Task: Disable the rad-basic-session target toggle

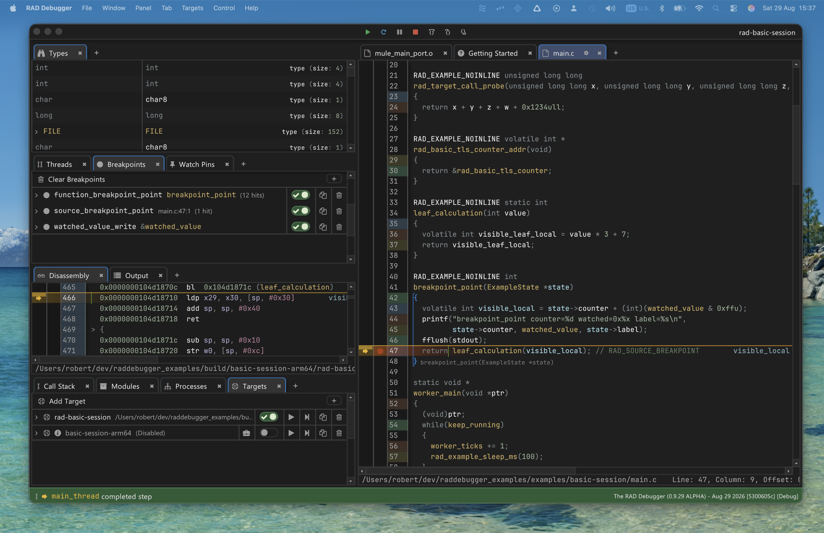Action: click(x=269, y=417)
